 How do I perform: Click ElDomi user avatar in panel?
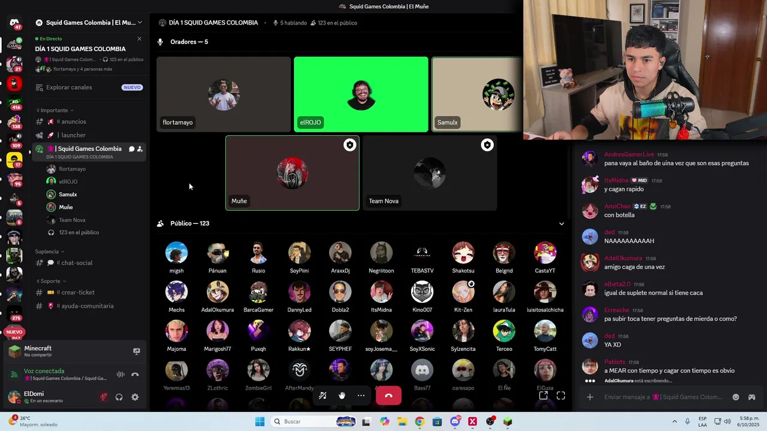pyautogui.click(x=14, y=397)
